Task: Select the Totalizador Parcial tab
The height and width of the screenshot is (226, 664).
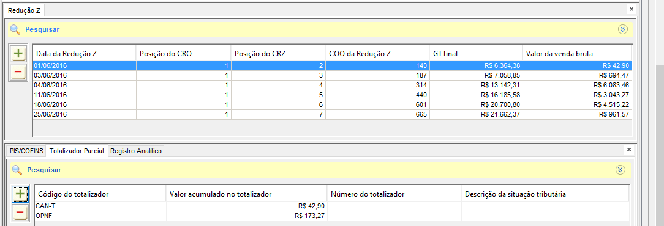Action: click(77, 151)
